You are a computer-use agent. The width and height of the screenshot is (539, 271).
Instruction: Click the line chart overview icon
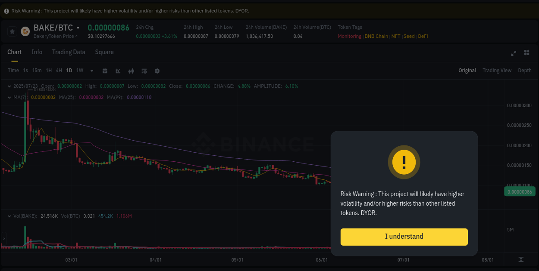(x=118, y=71)
